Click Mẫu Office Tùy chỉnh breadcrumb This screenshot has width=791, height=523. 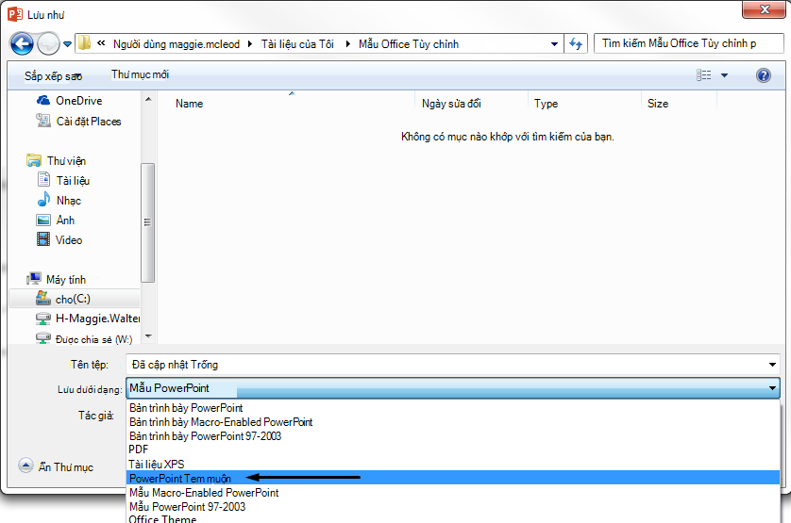(x=409, y=44)
